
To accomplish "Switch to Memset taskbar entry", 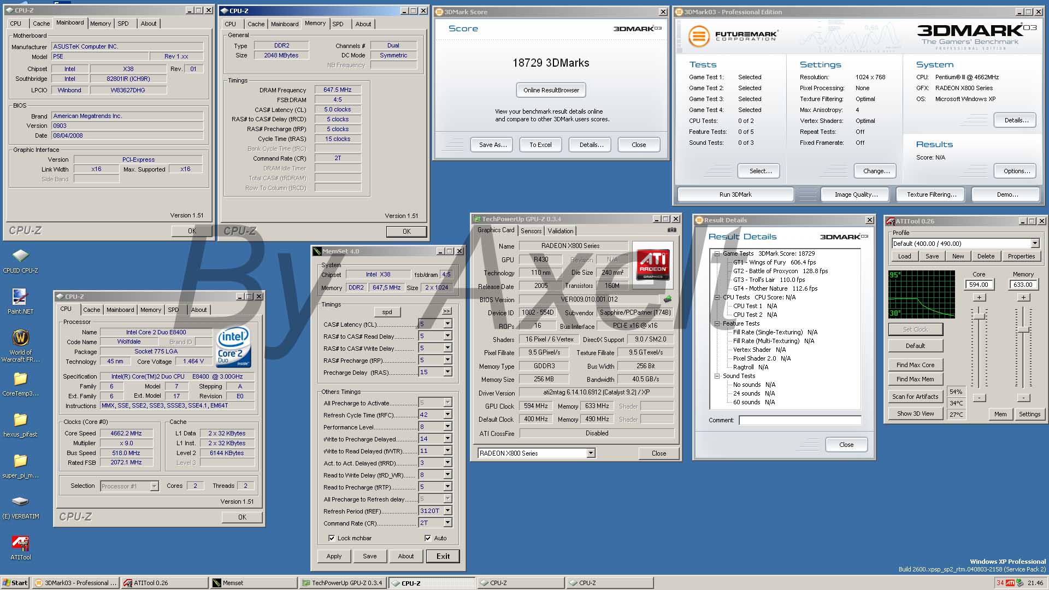I will [253, 583].
